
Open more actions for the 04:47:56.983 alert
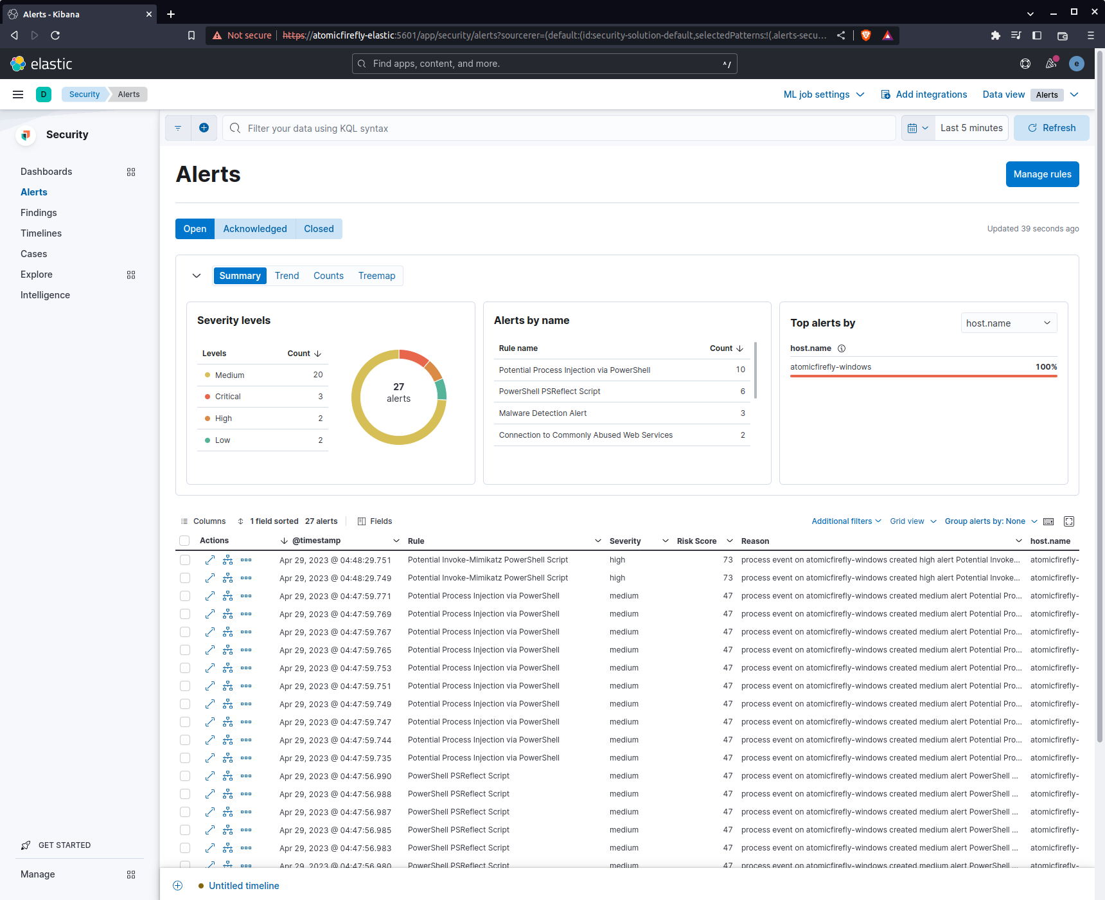(x=246, y=848)
